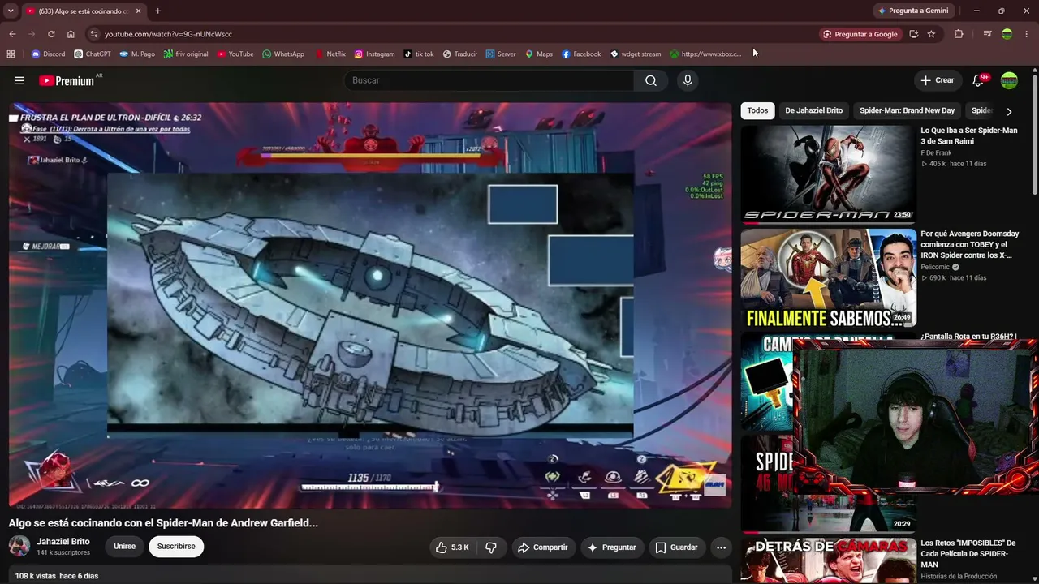Click Preguntar a Google in address bar
The width and height of the screenshot is (1039, 584).
click(x=860, y=34)
